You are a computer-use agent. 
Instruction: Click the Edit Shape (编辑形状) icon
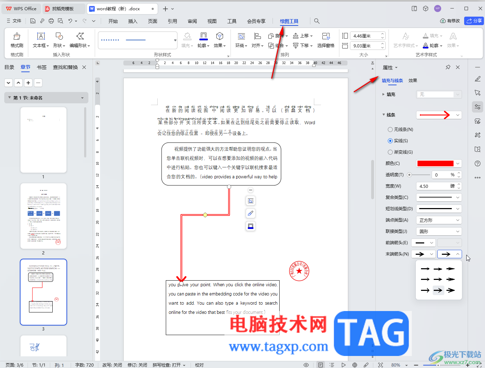pyautogui.click(x=80, y=36)
